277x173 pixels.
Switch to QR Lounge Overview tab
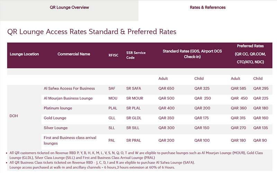point(69,7)
